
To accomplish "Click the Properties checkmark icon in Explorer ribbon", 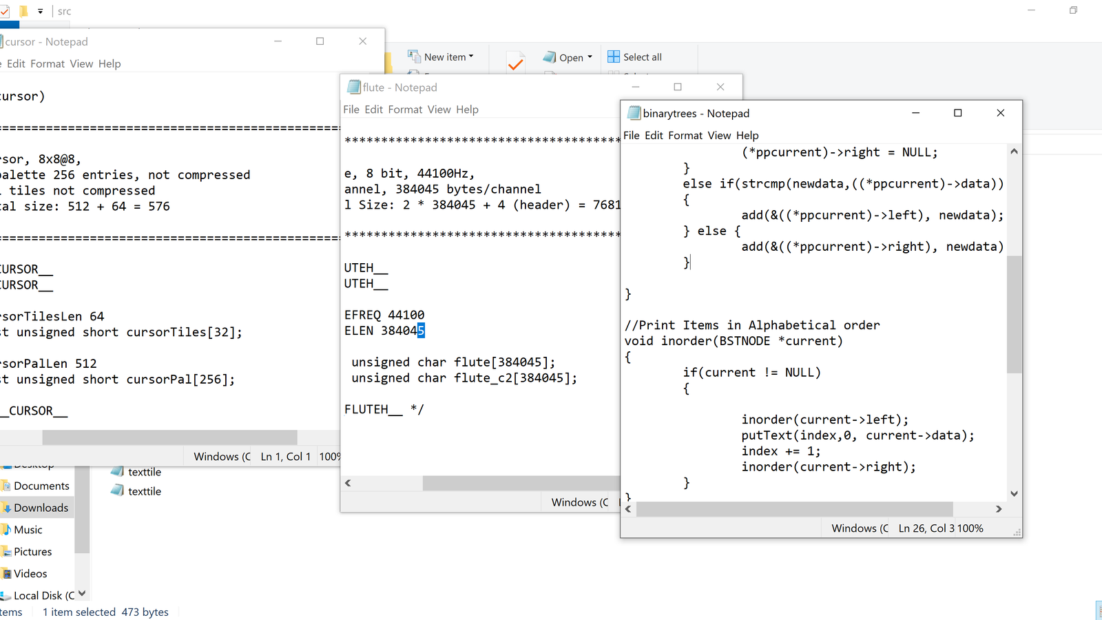I will pyautogui.click(x=515, y=64).
